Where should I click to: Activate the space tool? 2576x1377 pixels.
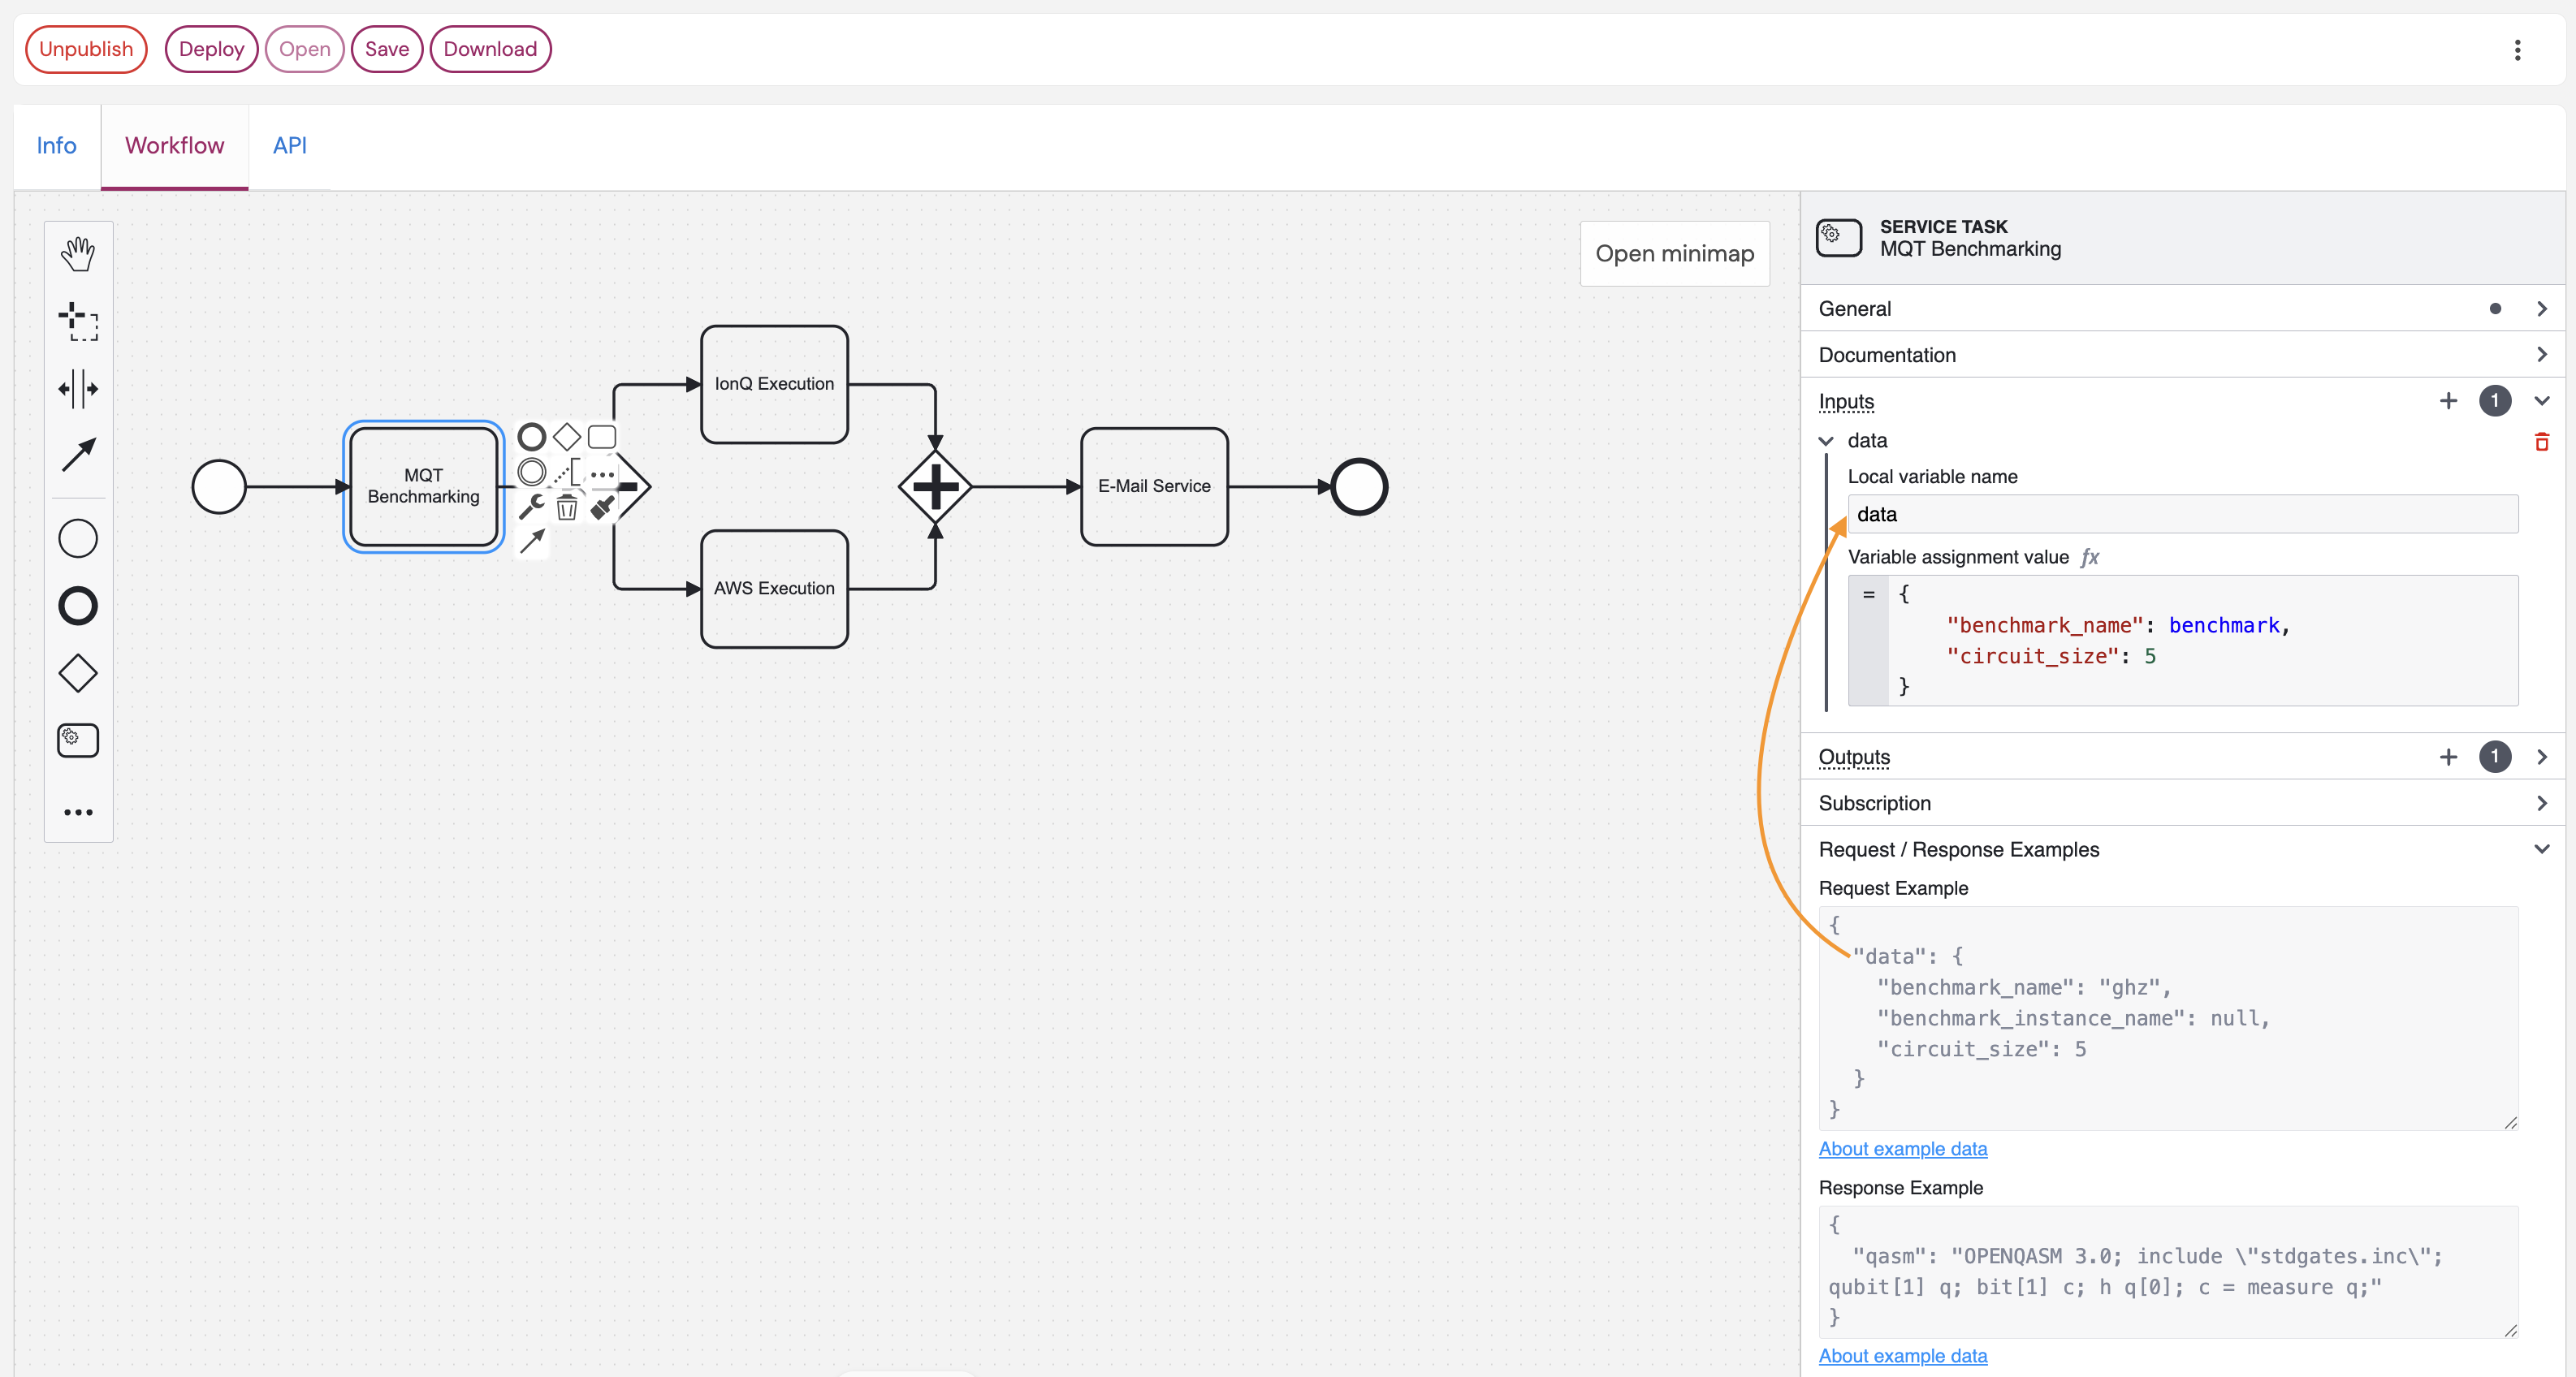[x=78, y=389]
